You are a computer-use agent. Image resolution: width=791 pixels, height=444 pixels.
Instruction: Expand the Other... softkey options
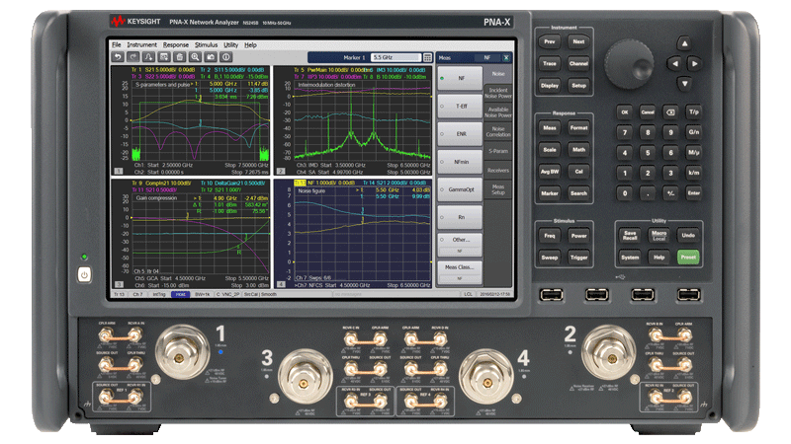click(460, 245)
